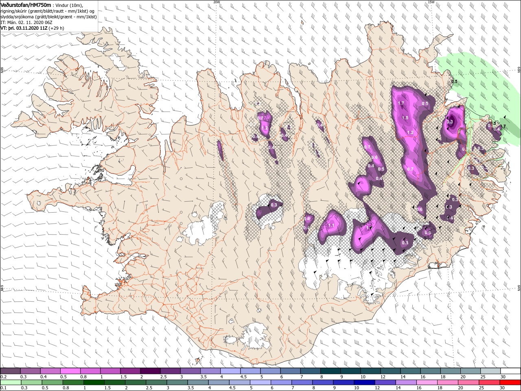Click the white swatch ending the upper scale

pos(510,371)
